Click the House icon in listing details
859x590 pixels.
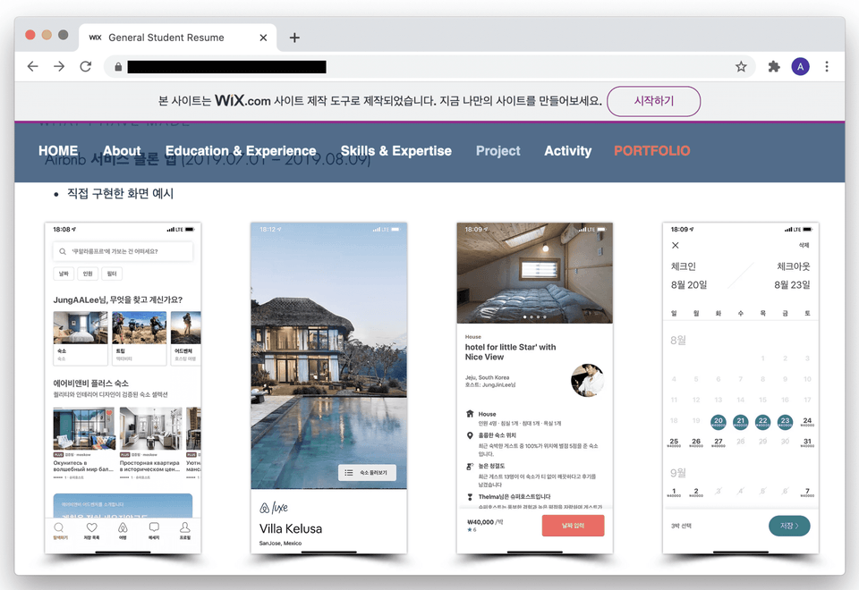pos(470,414)
